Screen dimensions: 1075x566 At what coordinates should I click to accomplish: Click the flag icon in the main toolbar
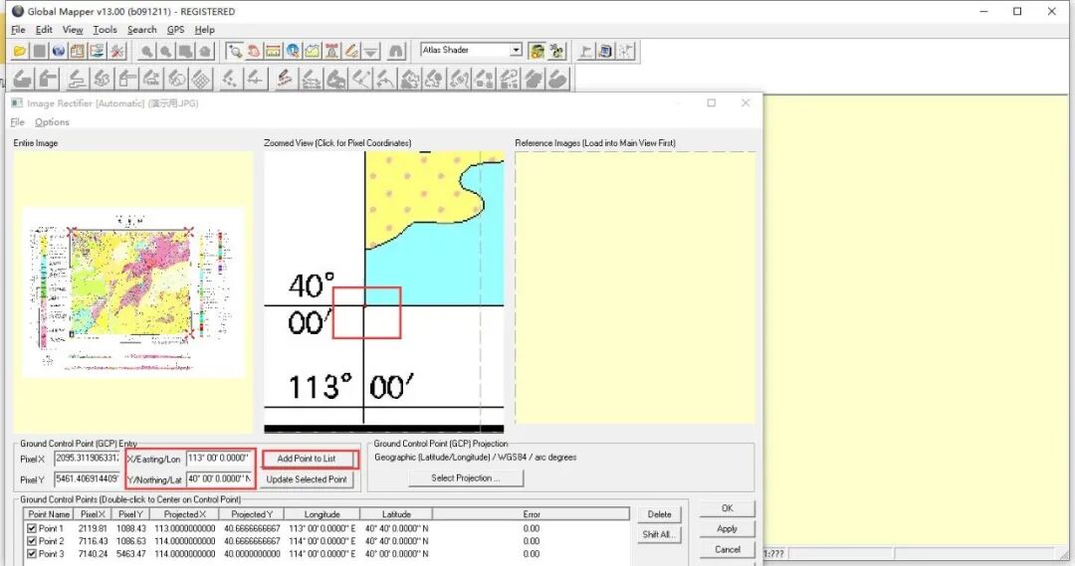585,52
